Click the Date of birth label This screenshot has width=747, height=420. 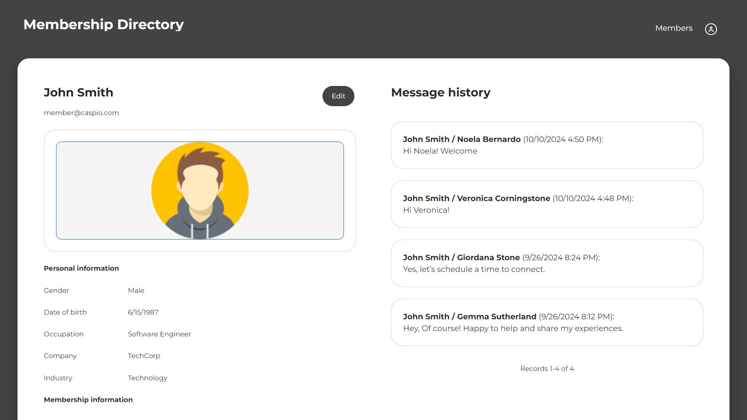point(65,312)
